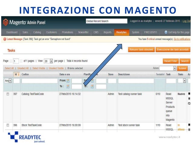This screenshot has width=193, height=145.
Task: Go to previous page arrow
Action: coord(11,61)
